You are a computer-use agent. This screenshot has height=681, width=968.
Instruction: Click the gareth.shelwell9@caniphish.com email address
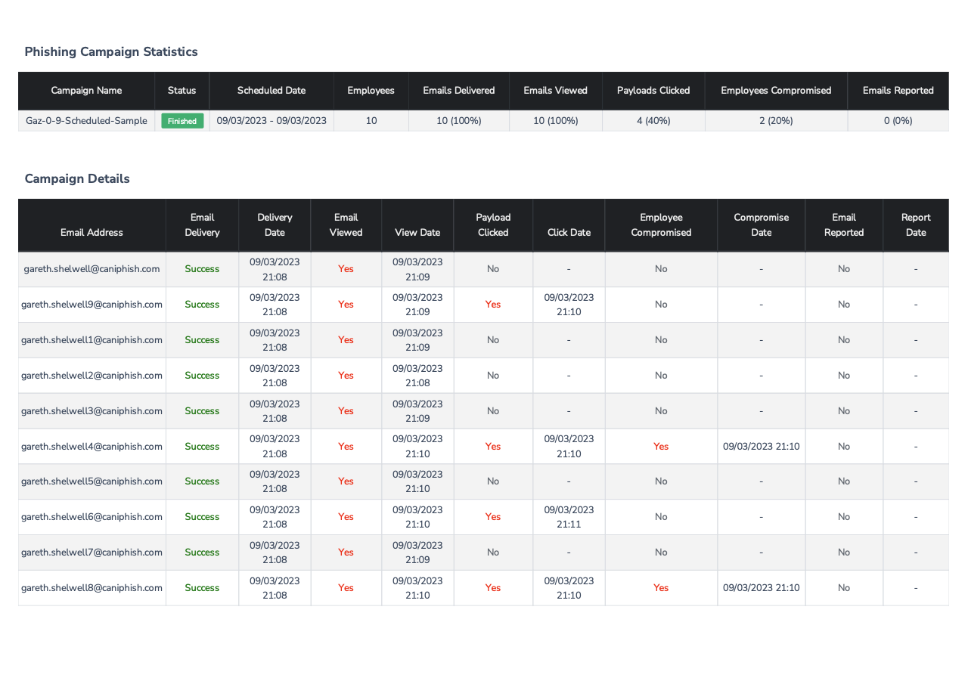(x=92, y=305)
